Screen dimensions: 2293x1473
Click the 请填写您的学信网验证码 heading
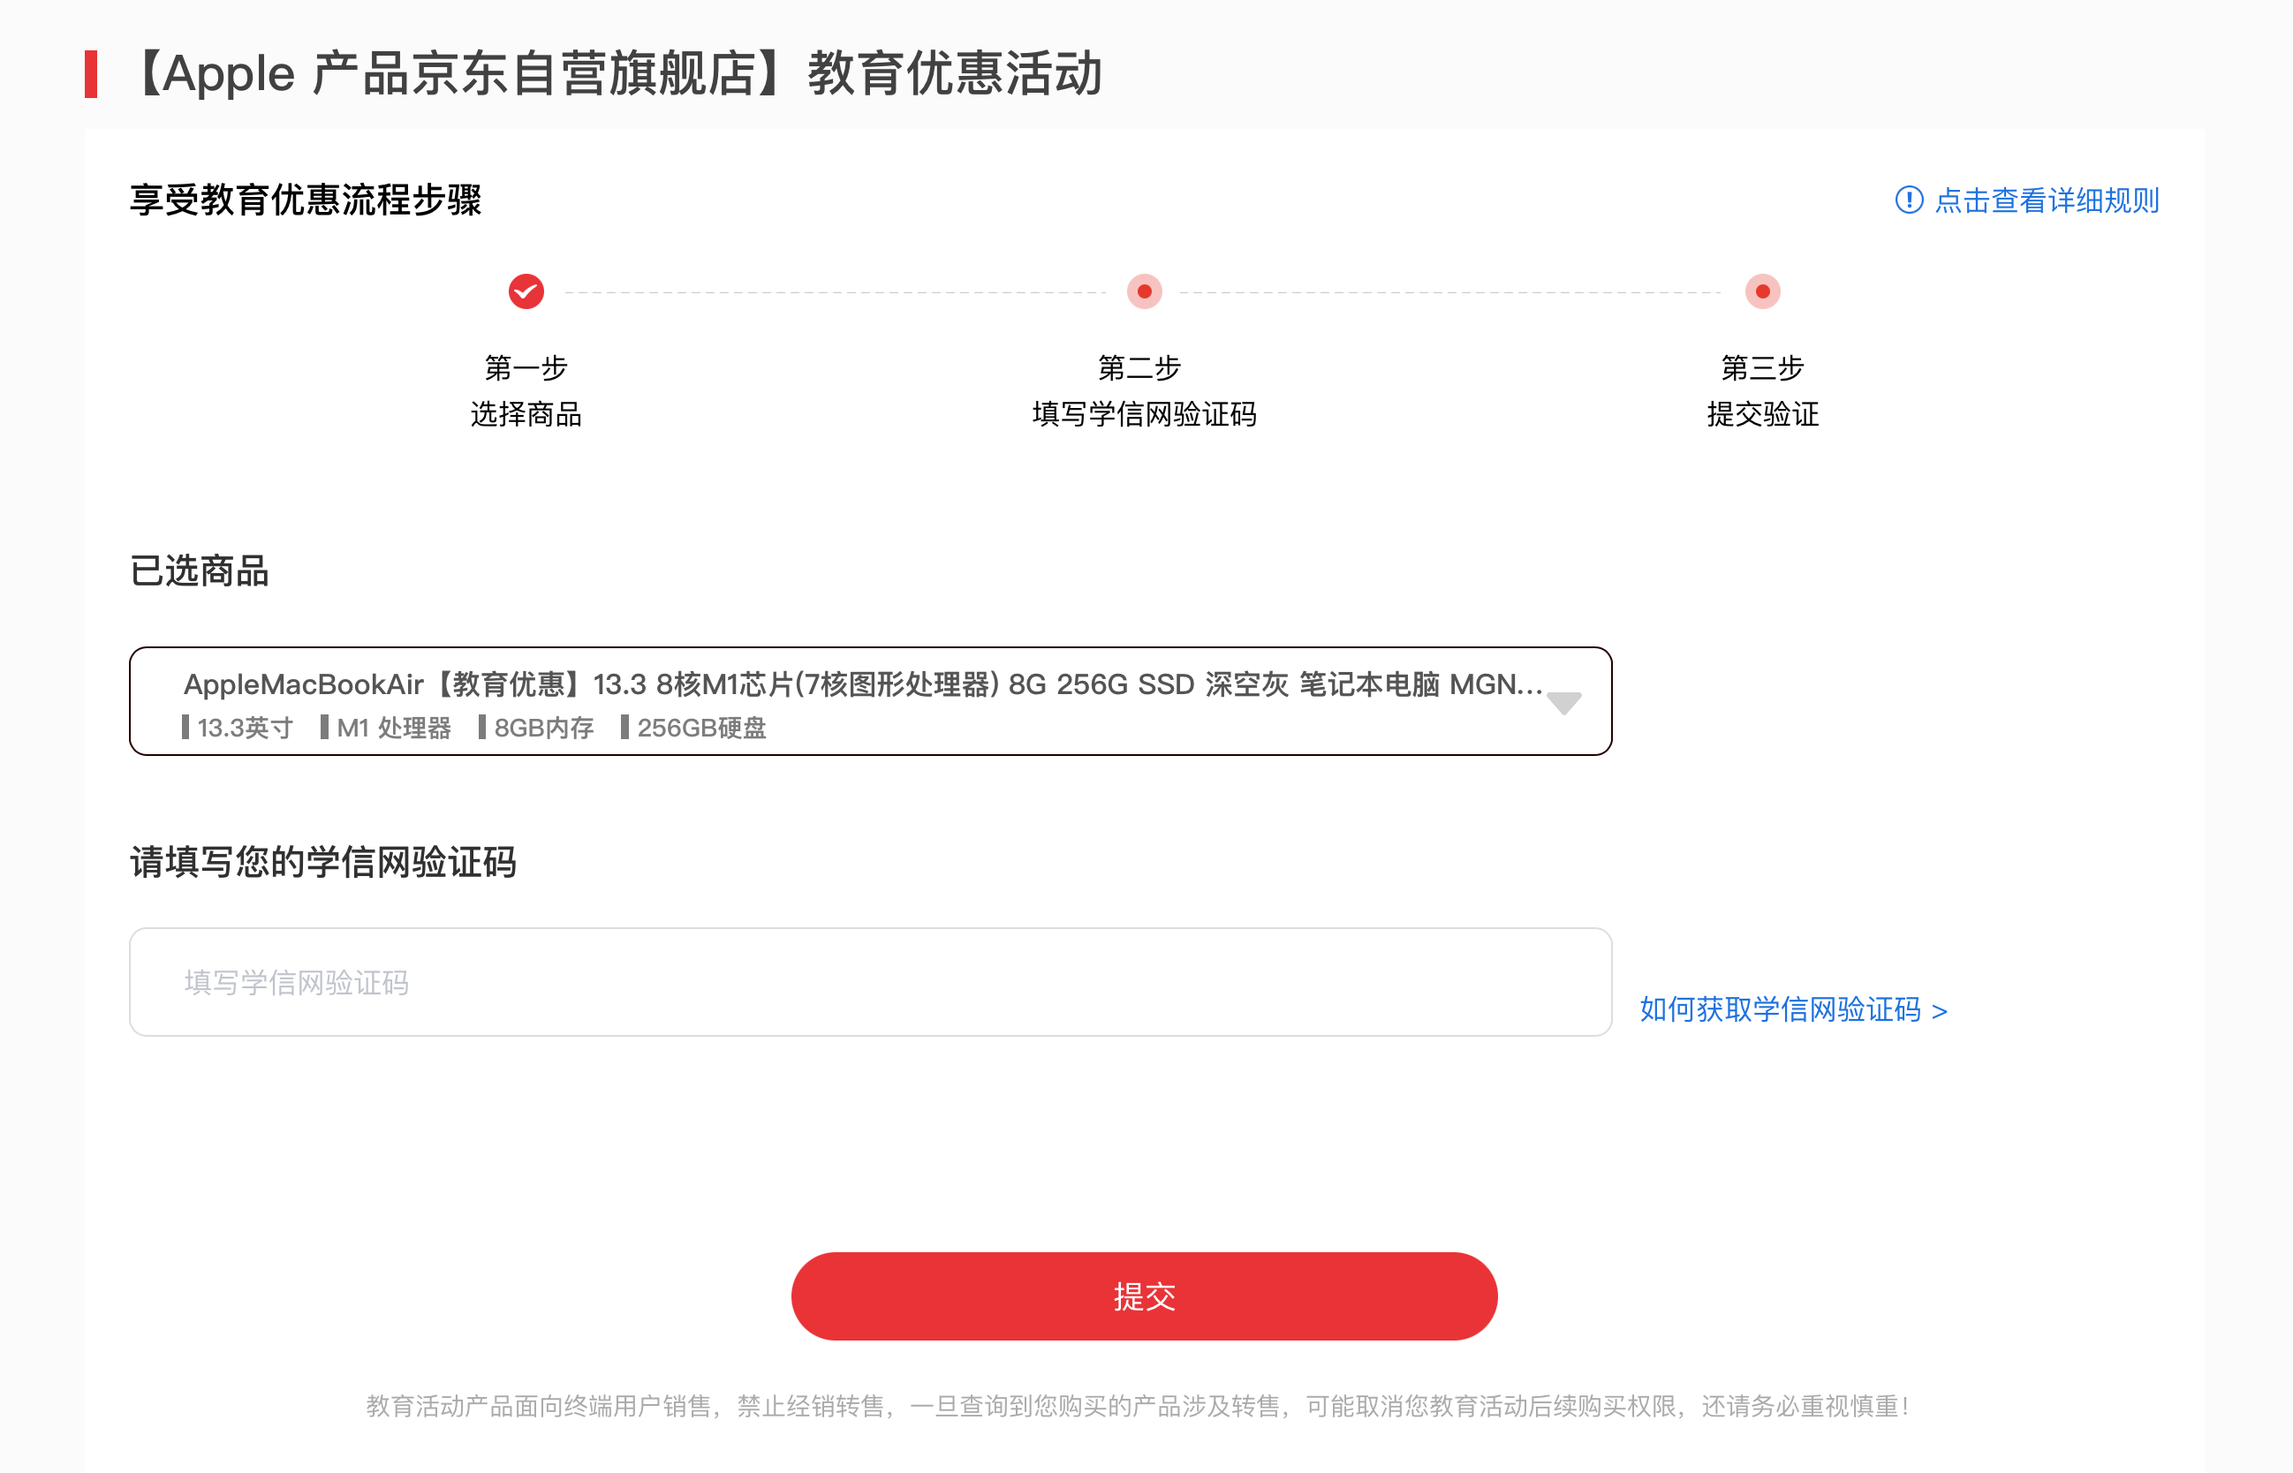pyautogui.click(x=323, y=862)
